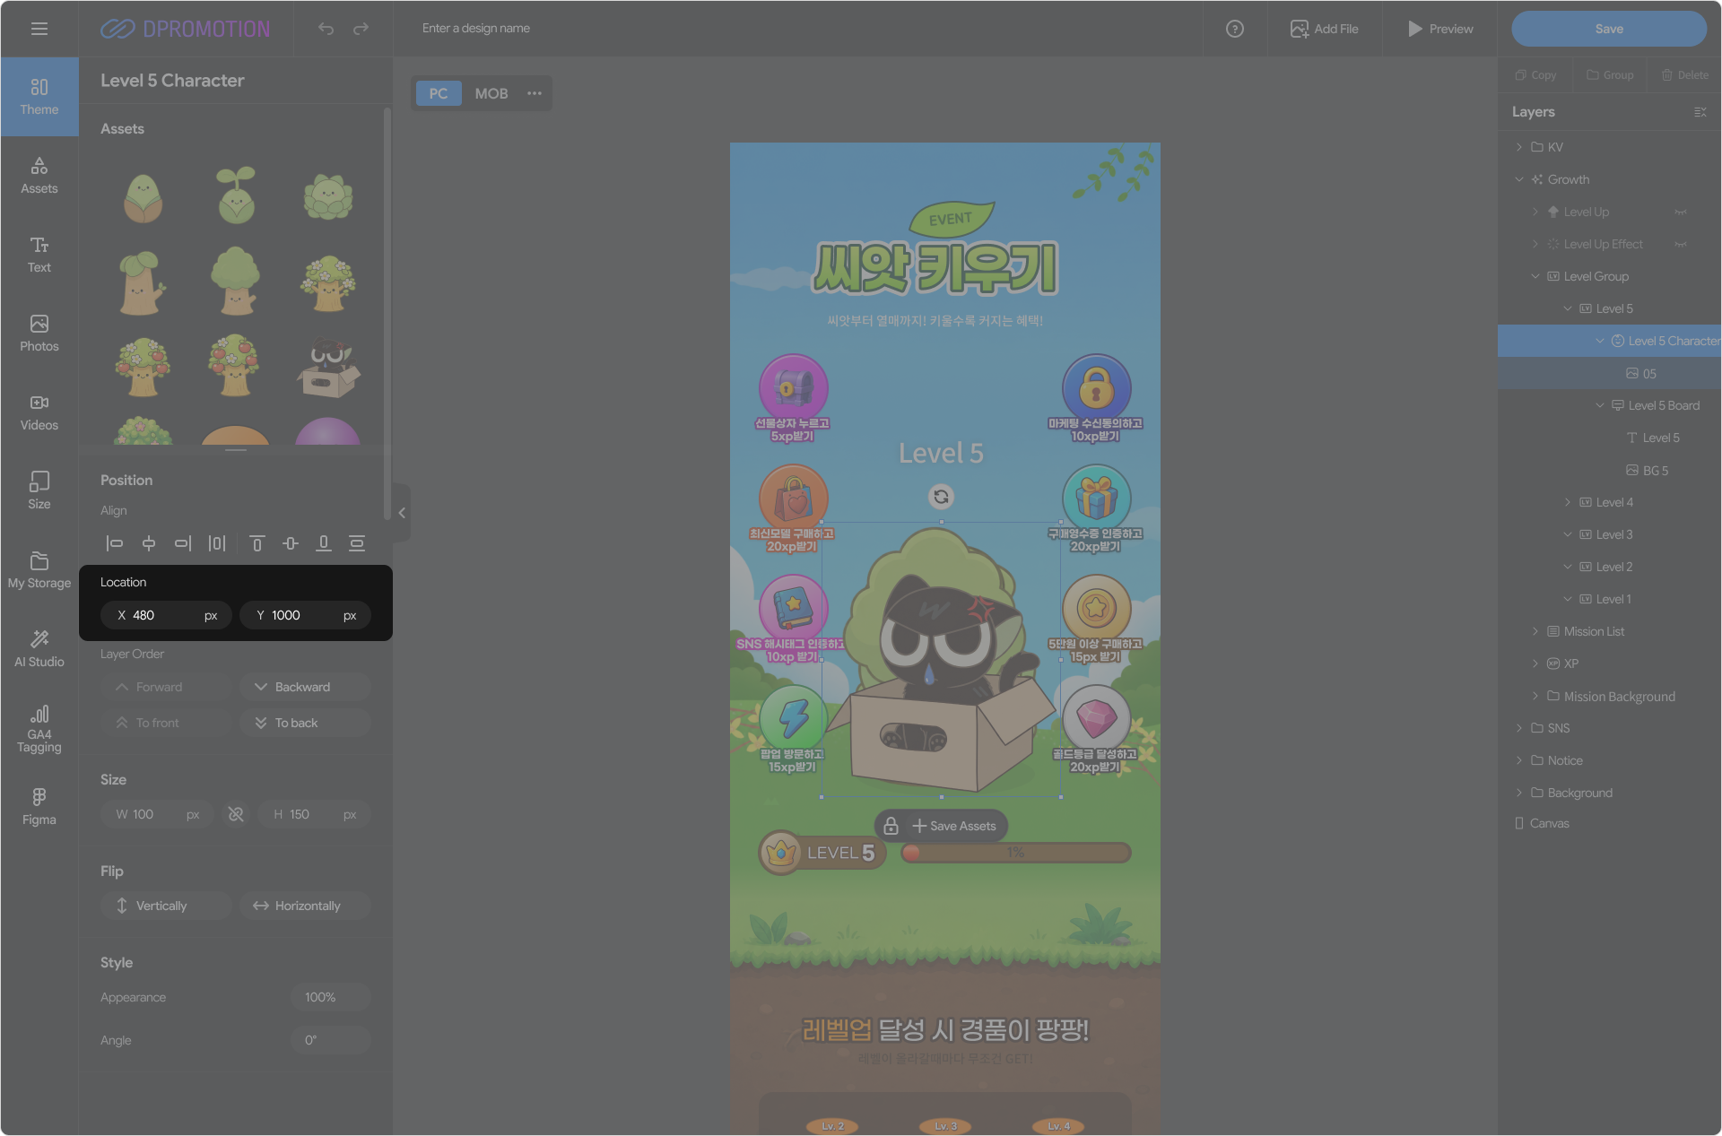The image size is (1722, 1136).
Task: Flip the layer Horizontally
Action: 305,906
